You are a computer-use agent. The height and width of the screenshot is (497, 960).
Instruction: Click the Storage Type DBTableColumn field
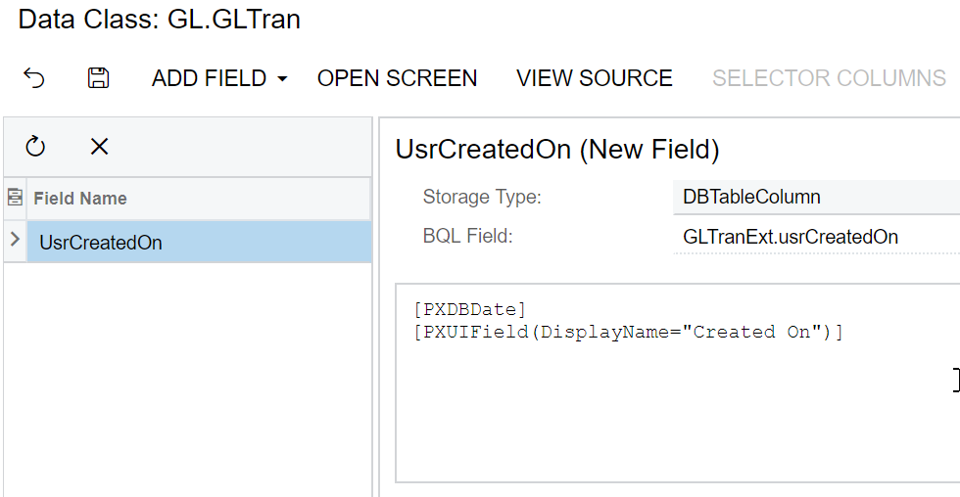(813, 198)
